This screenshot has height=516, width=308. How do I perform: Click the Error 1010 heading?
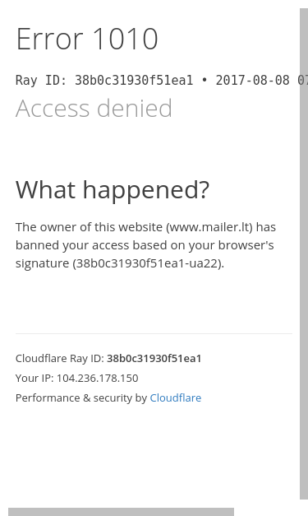[x=87, y=39]
